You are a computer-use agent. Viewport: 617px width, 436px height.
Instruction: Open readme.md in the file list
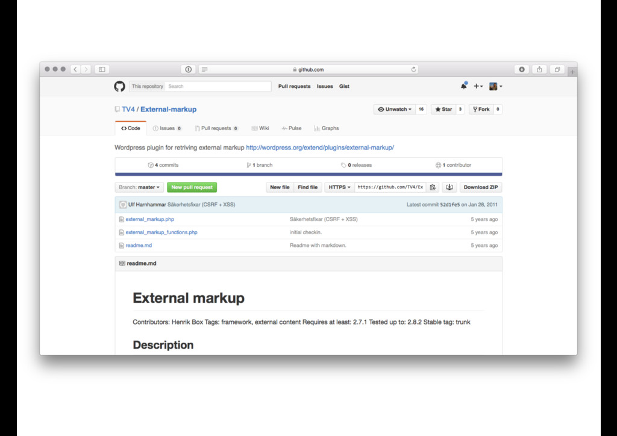coord(139,245)
